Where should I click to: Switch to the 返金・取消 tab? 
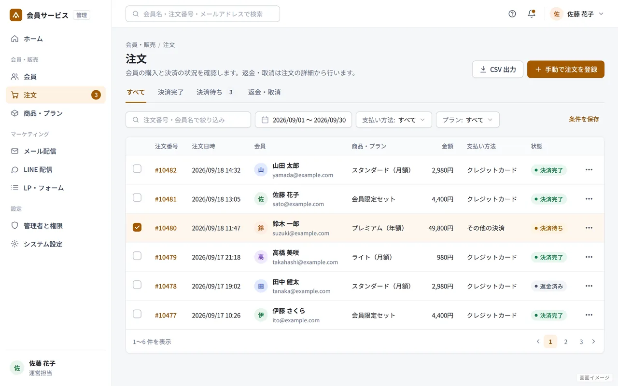[x=264, y=92]
